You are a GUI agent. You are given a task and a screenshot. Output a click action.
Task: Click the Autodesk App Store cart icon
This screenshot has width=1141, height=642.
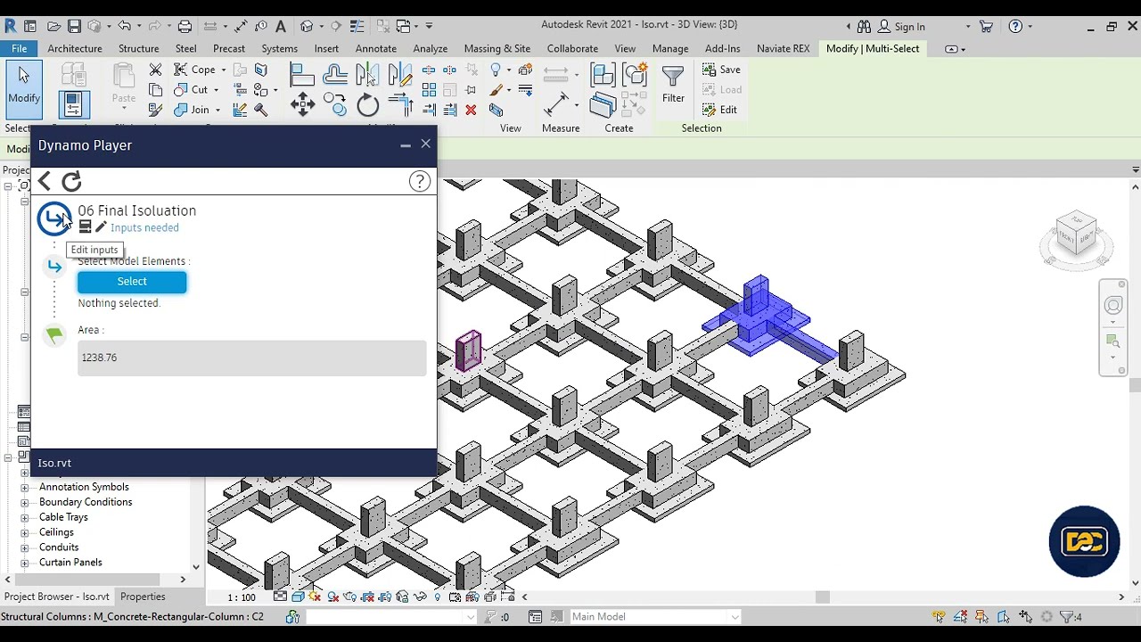[988, 27]
